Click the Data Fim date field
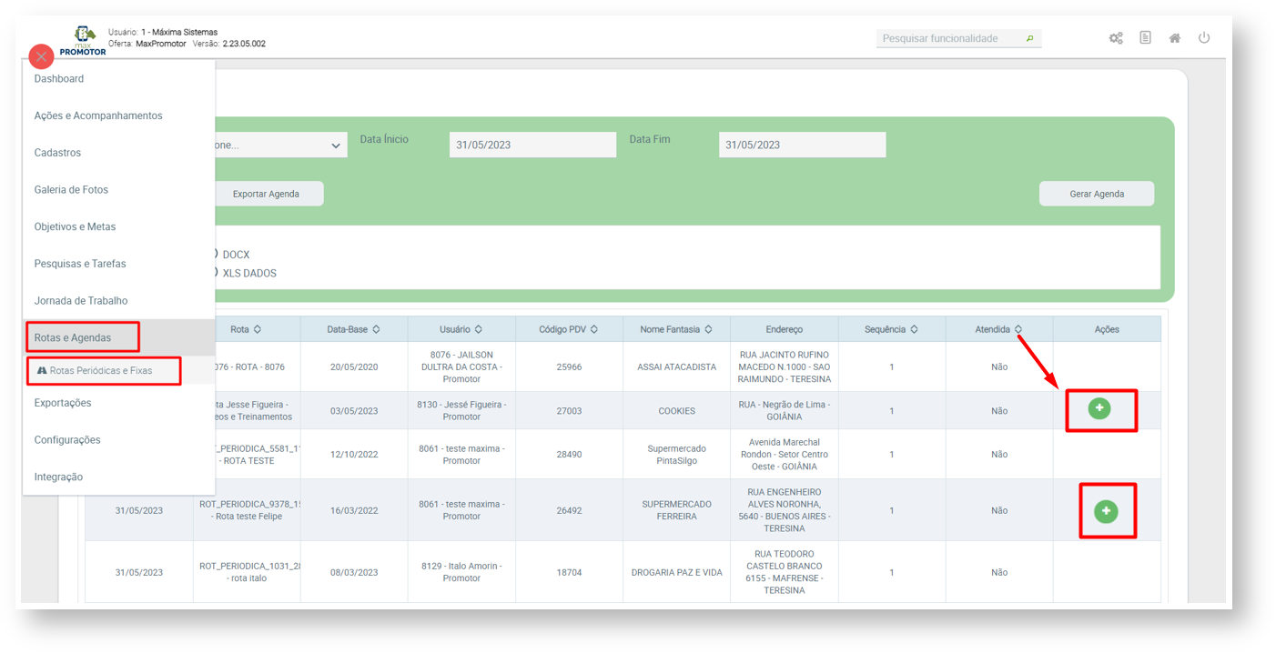The width and height of the screenshot is (1276, 653). [801, 146]
